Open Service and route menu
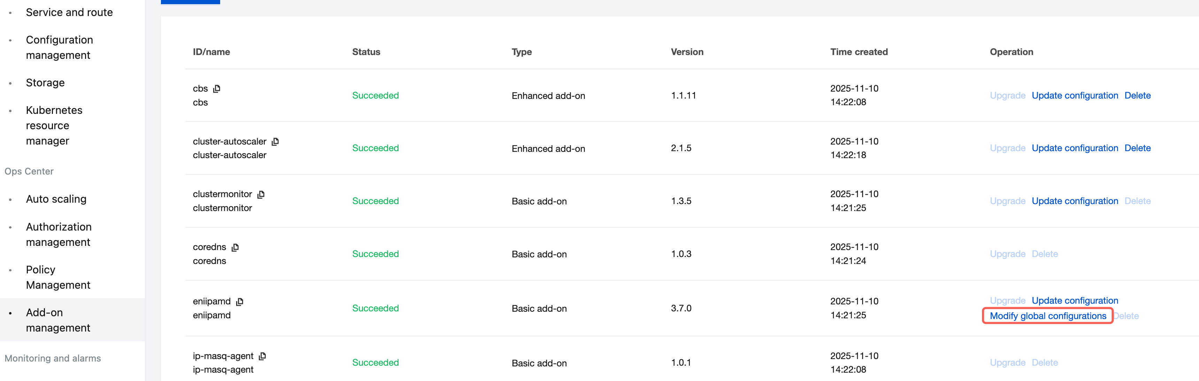This screenshot has width=1199, height=381. [69, 13]
